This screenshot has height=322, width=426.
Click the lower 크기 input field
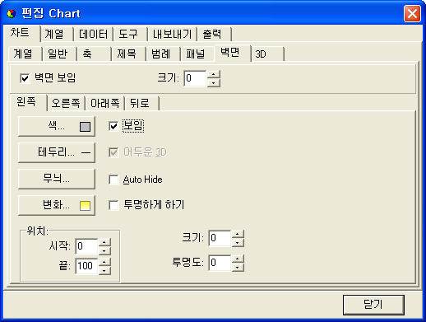click(220, 238)
